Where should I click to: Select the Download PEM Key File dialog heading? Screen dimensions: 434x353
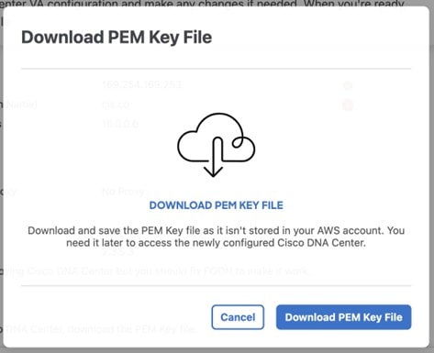coord(117,38)
